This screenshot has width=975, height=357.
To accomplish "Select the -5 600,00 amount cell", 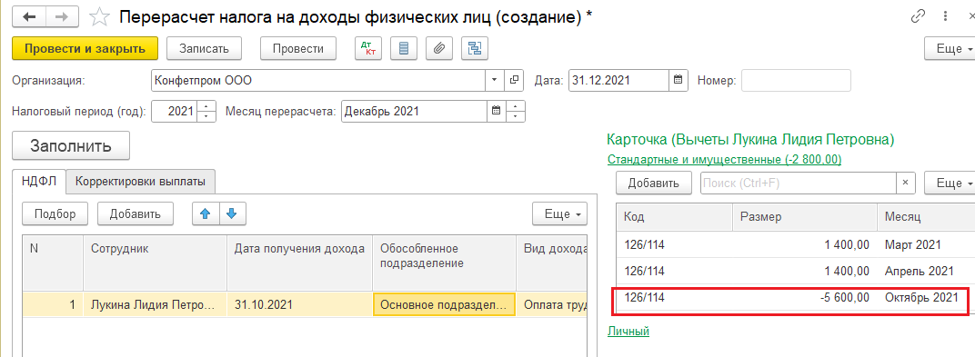I will click(805, 298).
